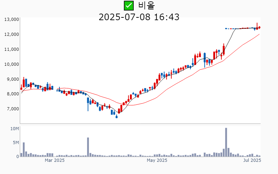Click the 10M volume axis label
278x174 pixels.
[x=15, y=129]
